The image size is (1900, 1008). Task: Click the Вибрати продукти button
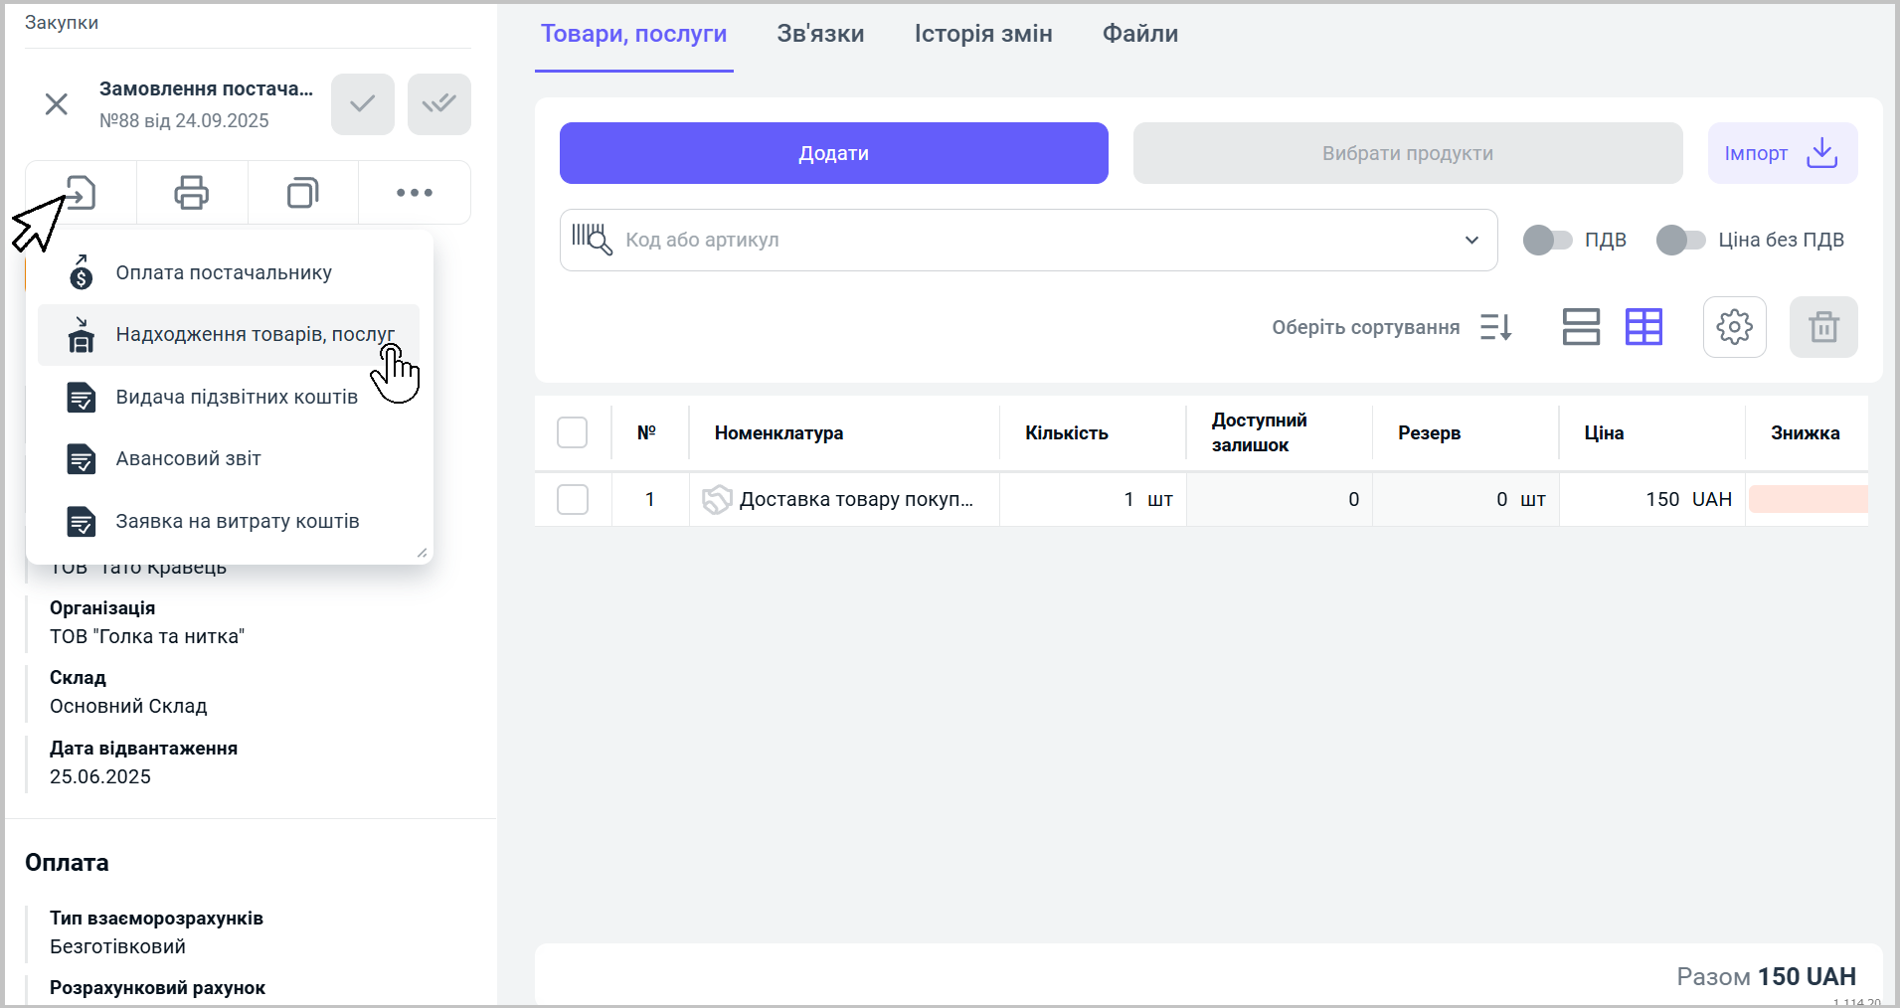coord(1407,153)
